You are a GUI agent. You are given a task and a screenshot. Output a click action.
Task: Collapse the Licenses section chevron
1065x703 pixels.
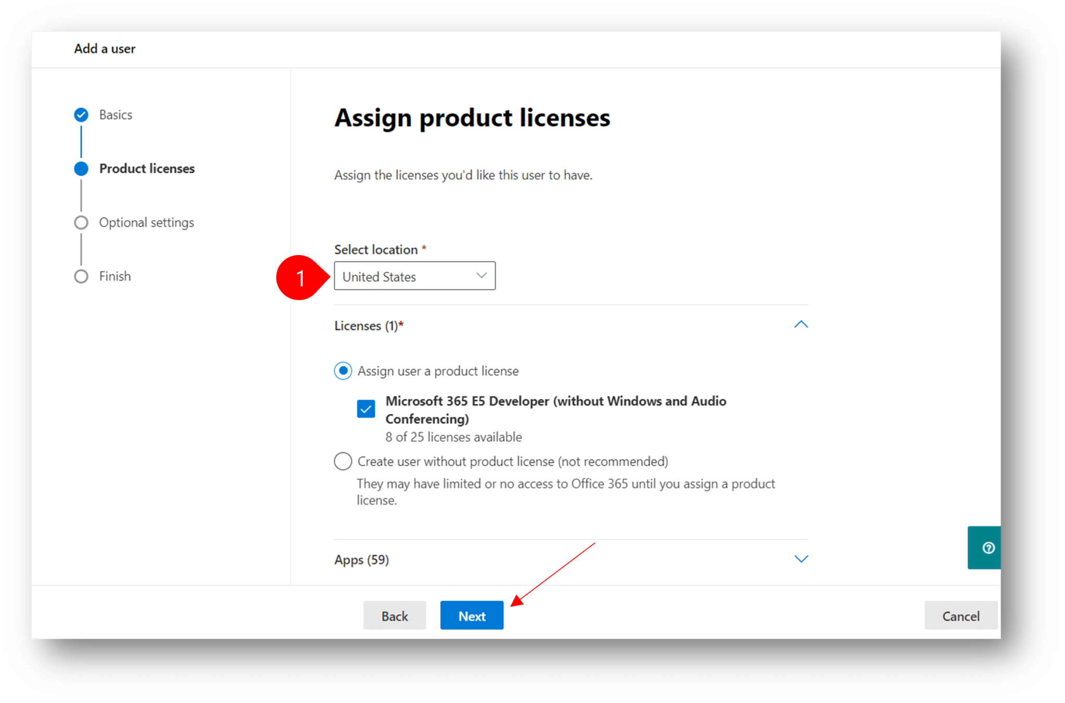(801, 325)
